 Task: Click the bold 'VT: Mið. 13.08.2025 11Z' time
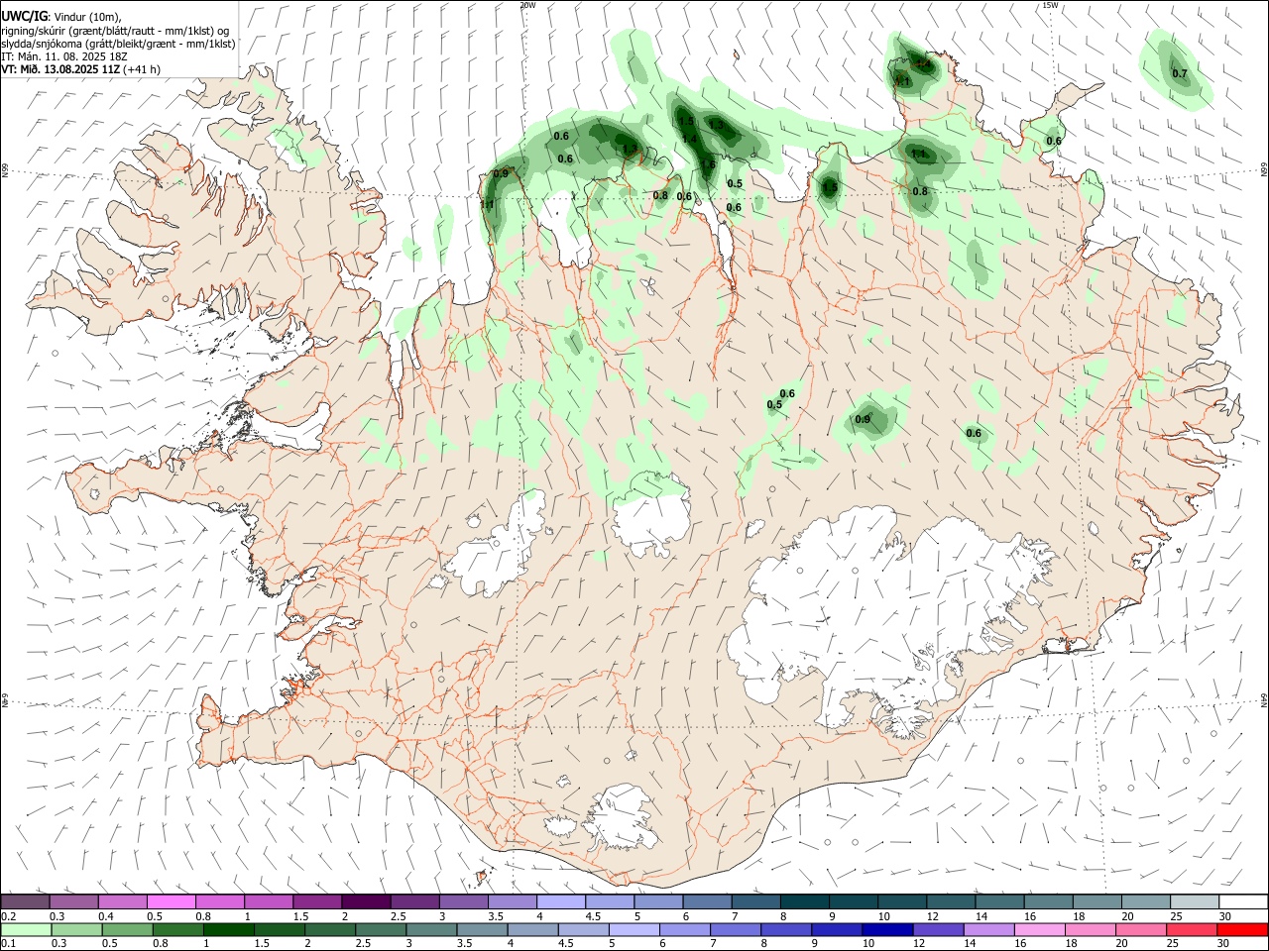coord(59,69)
